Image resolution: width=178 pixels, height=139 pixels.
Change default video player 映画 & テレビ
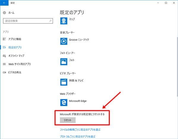(72, 82)
